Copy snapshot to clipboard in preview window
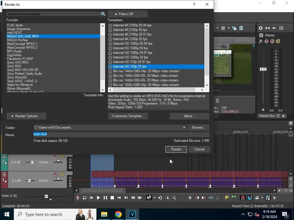 coord(234,28)
